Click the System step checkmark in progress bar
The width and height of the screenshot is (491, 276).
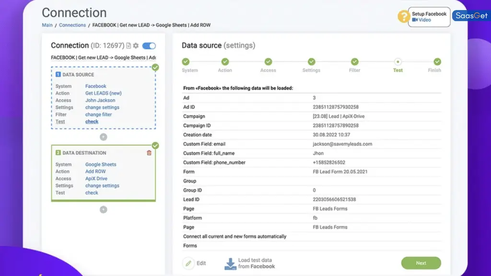[x=187, y=62]
